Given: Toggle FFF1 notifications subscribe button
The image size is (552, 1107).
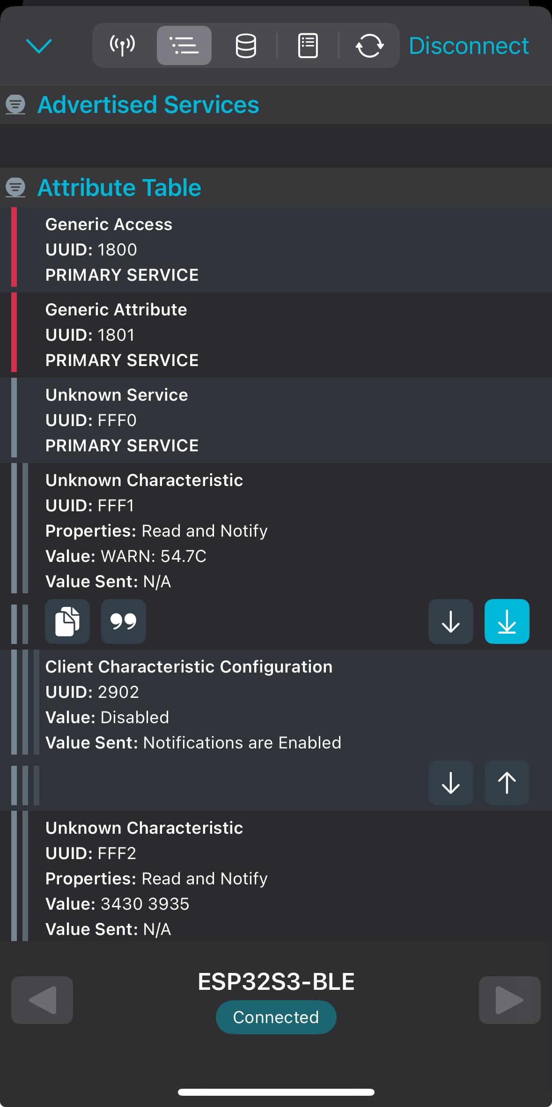Looking at the screenshot, I should coord(507,621).
